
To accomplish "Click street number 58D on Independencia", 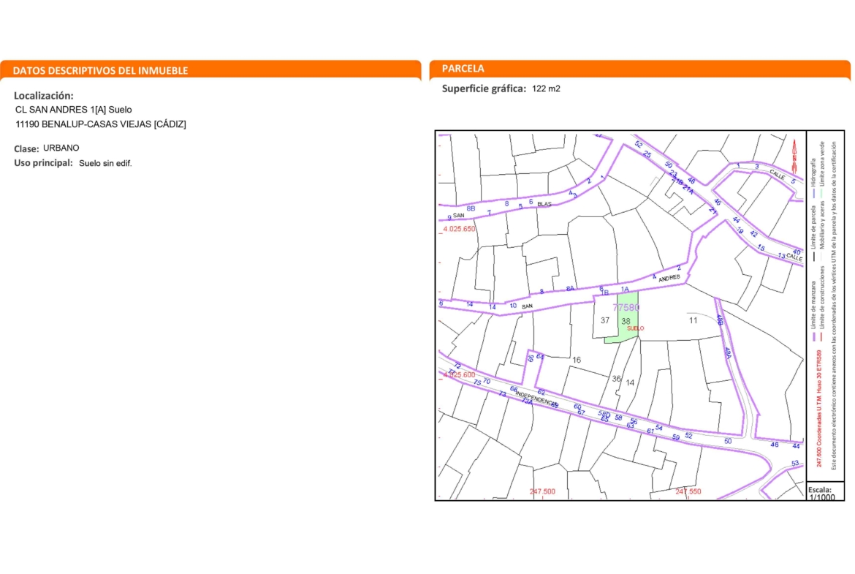I will [x=604, y=415].
